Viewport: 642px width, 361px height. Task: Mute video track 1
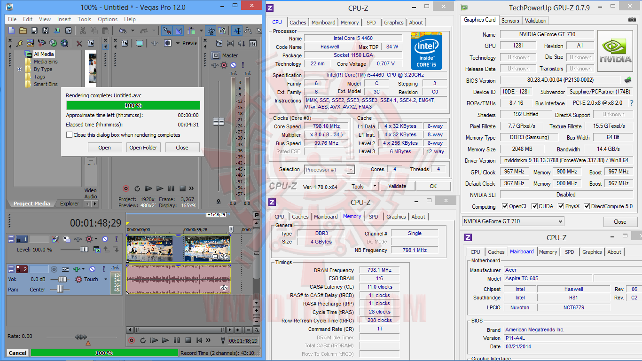point(105,239)
